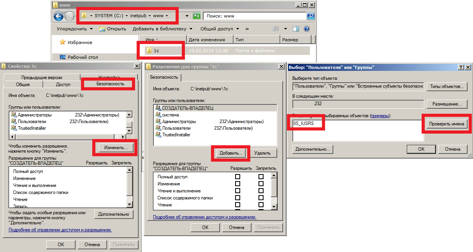The height and width of the screenshot is (252, 473).
Task: Toggle the preview pane icon in toolbar
Action: pyautogui.click(x=296, y=29)
